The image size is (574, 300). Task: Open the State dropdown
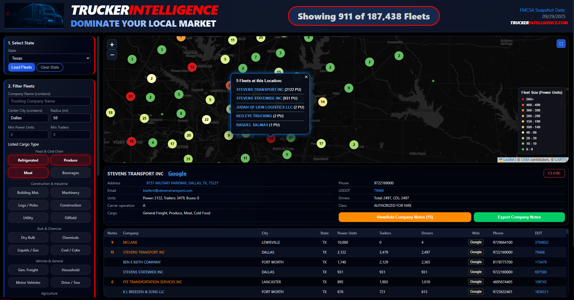pos(49,58)
